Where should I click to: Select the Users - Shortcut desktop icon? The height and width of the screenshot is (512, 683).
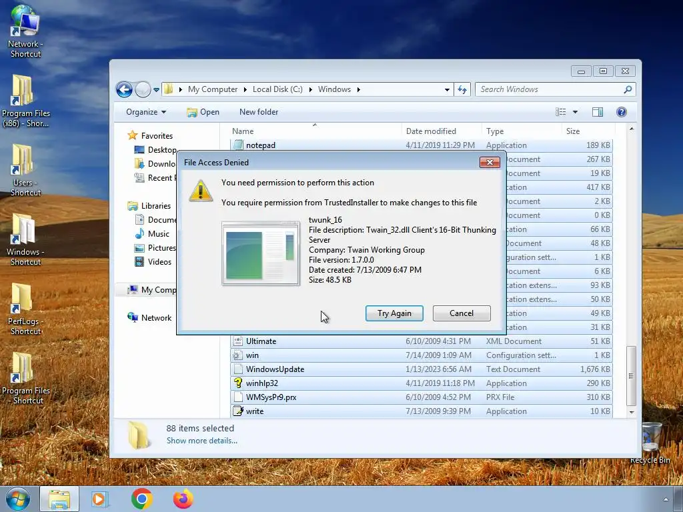click(x=25, y=170)
